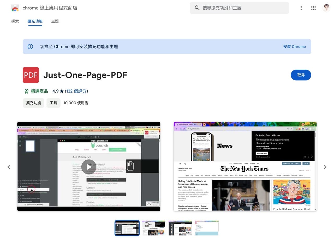The image size is (334, 242).
Task: Select the 擴充功能 tab
Action: [x=35, y=21]
